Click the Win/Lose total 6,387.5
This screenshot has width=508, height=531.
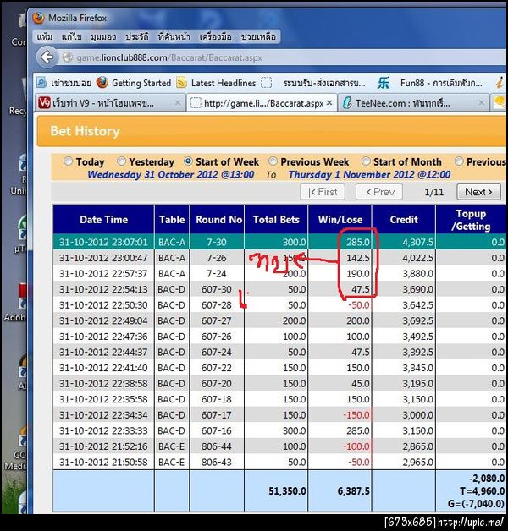(x=353, y=490)
